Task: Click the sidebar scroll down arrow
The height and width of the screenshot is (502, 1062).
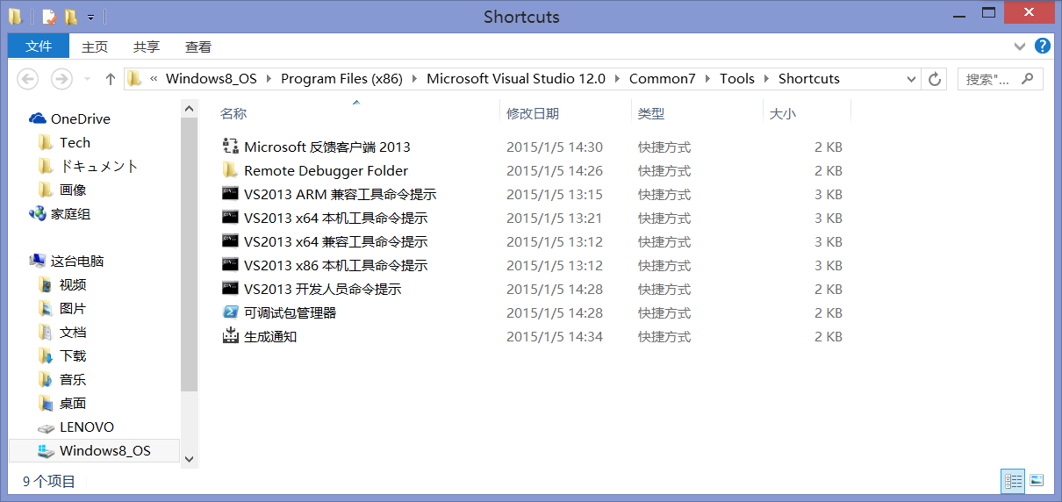Action: [189, 458]
